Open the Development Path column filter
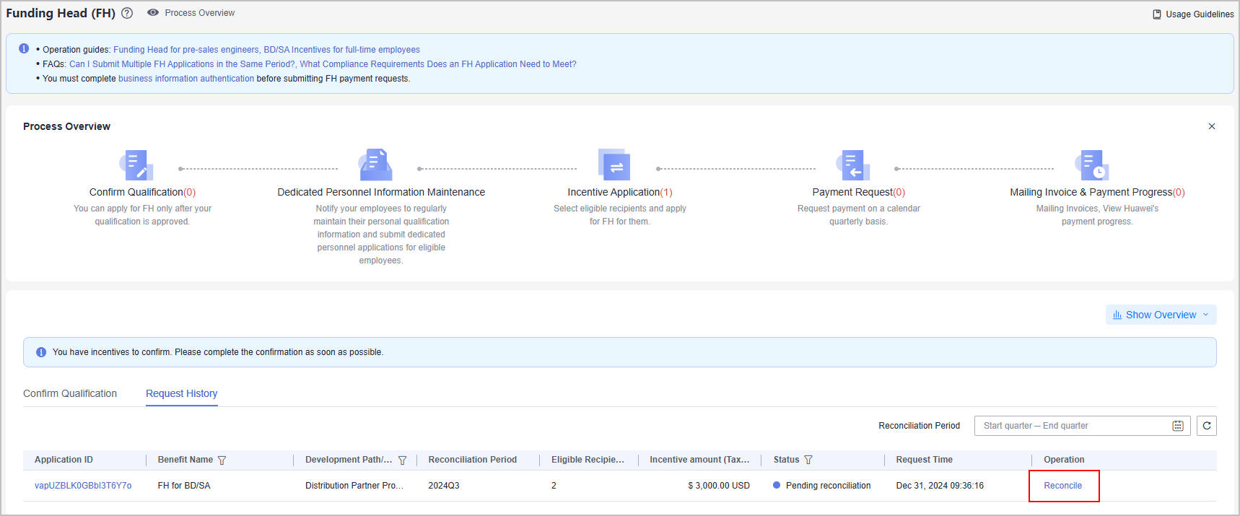Image resolution: width=1240 pixels, height=516 pixels. coord(403,460)
